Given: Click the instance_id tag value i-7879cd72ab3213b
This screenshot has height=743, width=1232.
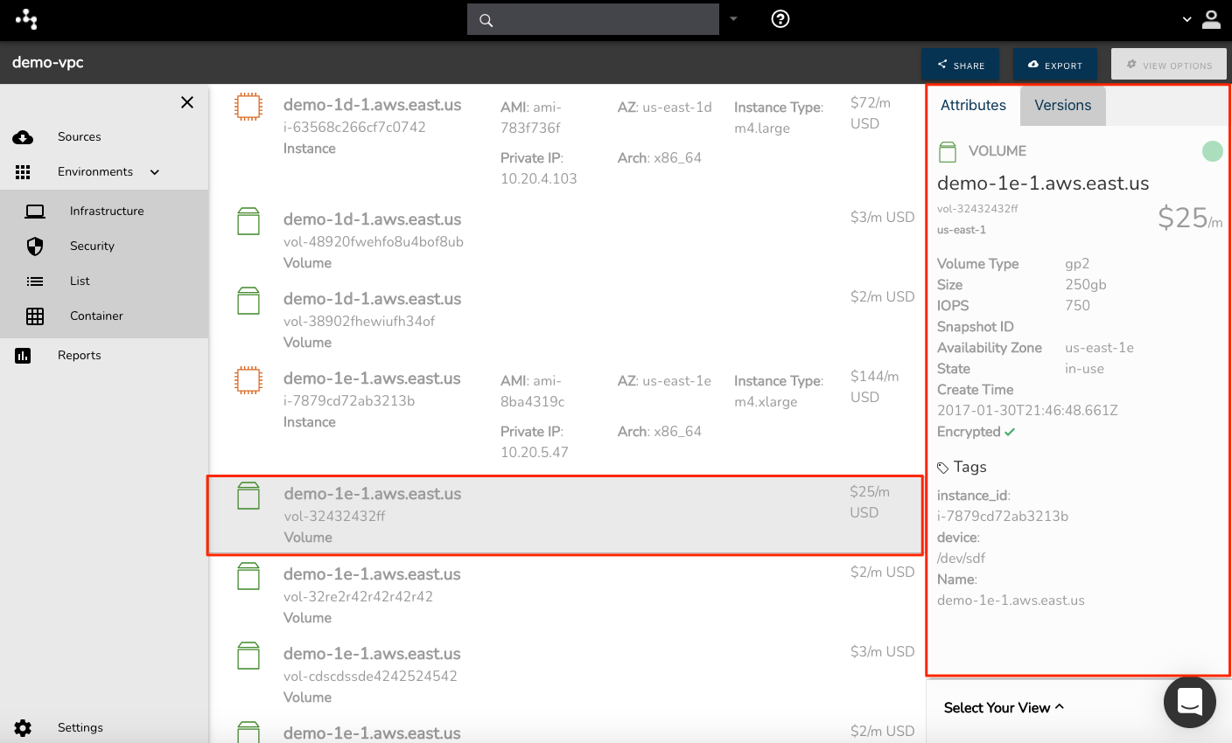Looking at the screenshot, I should pos(1003,517).
